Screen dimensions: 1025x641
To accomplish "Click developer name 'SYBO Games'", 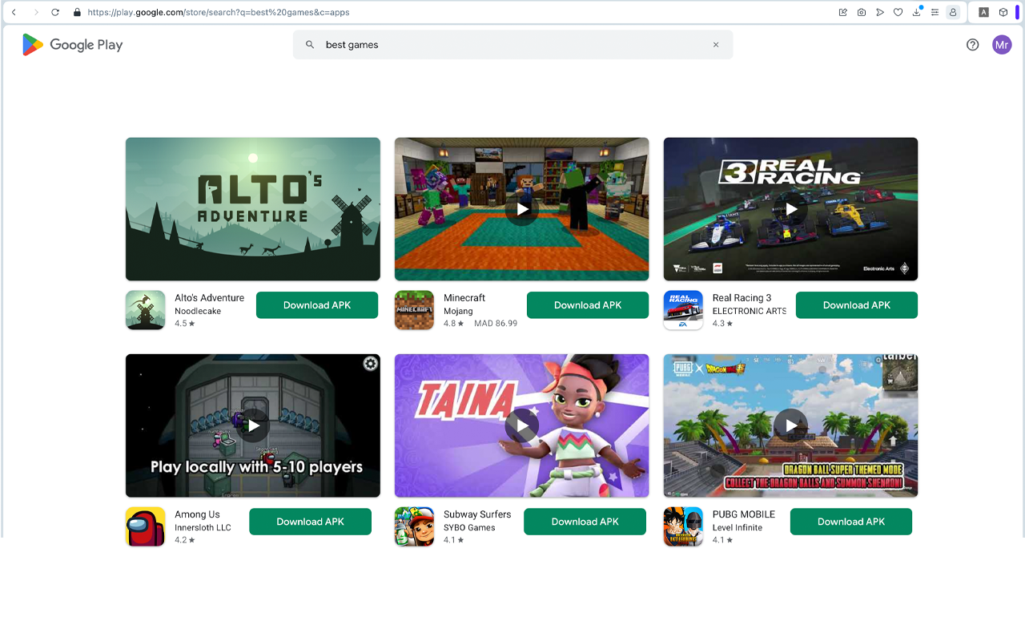I will [469, 527].
